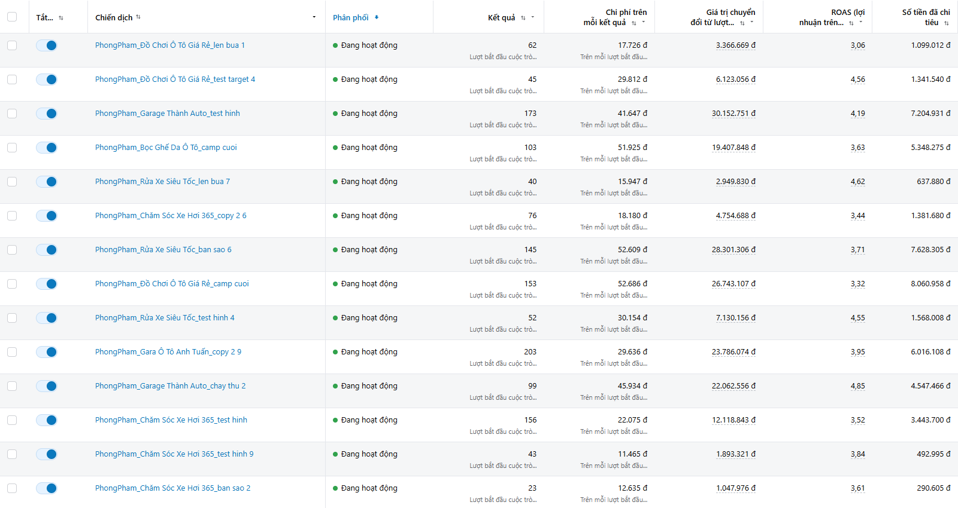Click conversion value 30.152.751 đ
958x508 pixels.
click(x=733, y=114)
